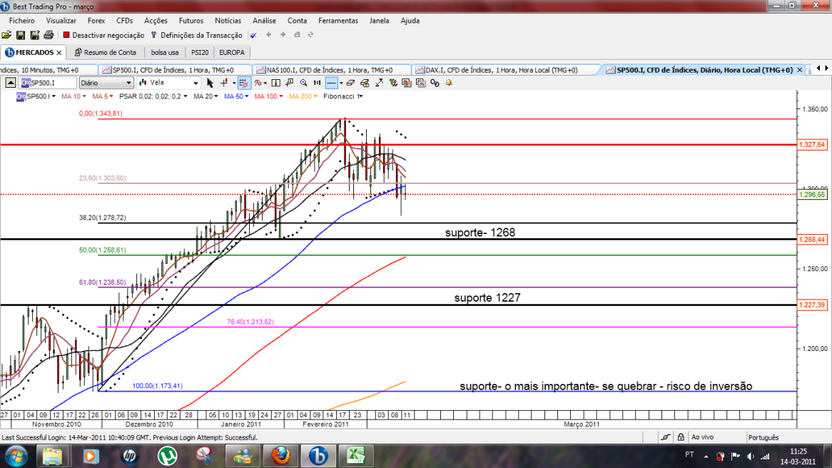Viewport: 832px width, 468px height.
Task: Select the horizontal line drawing tool
Action: [331, 83]
